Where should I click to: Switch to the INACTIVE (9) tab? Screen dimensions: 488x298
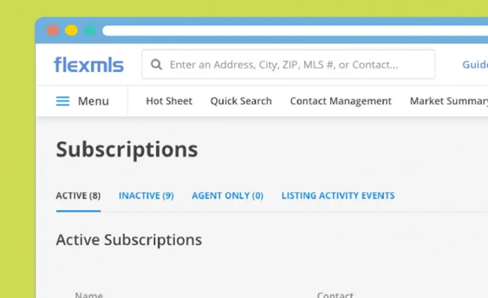(x=146, y=196)
